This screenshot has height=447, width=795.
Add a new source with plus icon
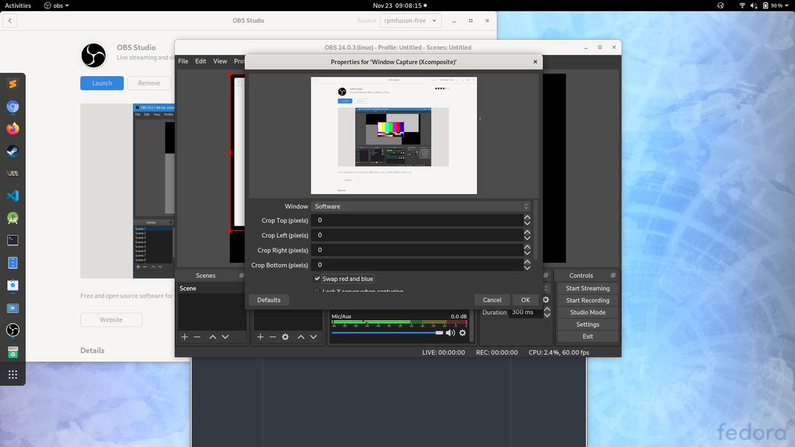[260, 337]
